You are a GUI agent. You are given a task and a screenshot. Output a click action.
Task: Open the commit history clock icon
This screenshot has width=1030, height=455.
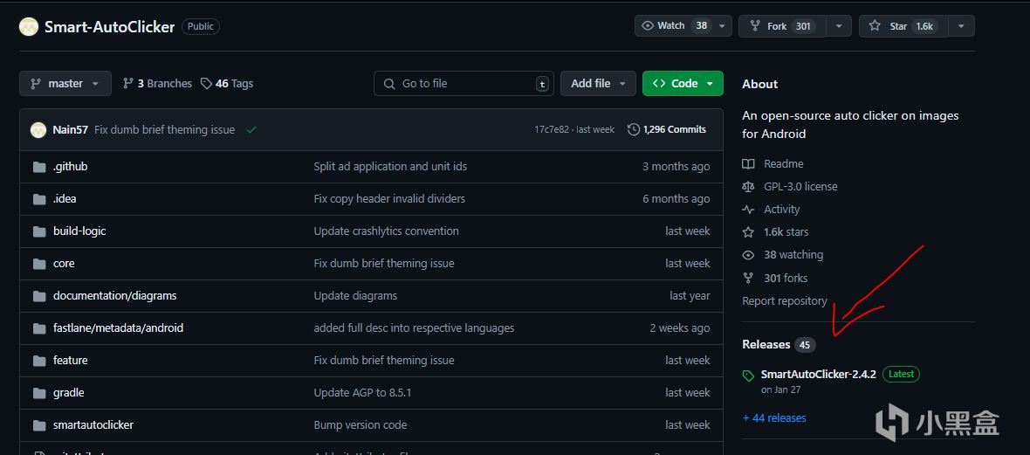[634, 129]
